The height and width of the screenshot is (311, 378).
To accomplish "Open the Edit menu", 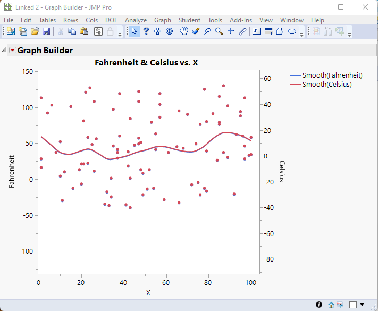I will [x=26, y=20].
